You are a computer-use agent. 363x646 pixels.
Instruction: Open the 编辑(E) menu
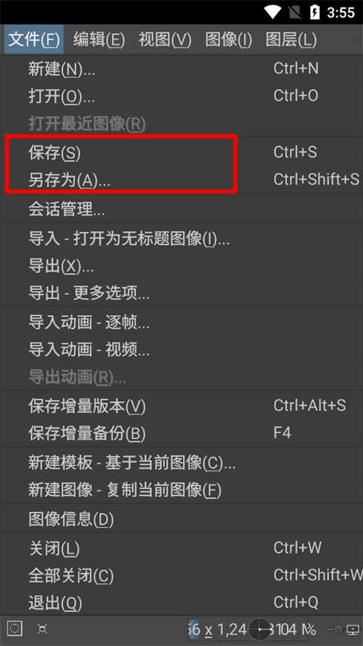tap(99, 39)
